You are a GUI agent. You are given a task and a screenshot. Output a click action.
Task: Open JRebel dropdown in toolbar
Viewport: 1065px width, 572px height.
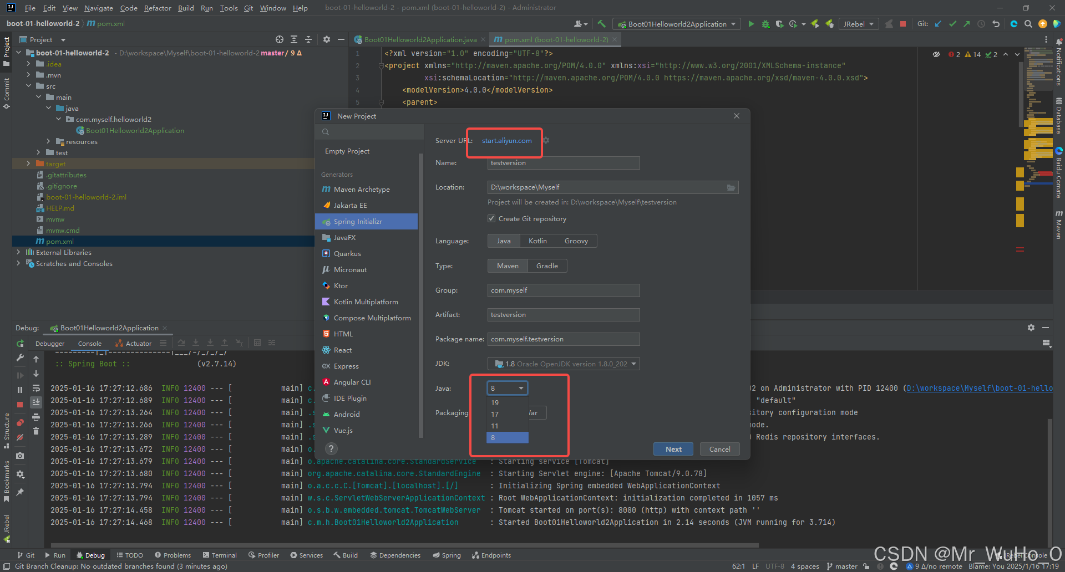click(859, 24)
